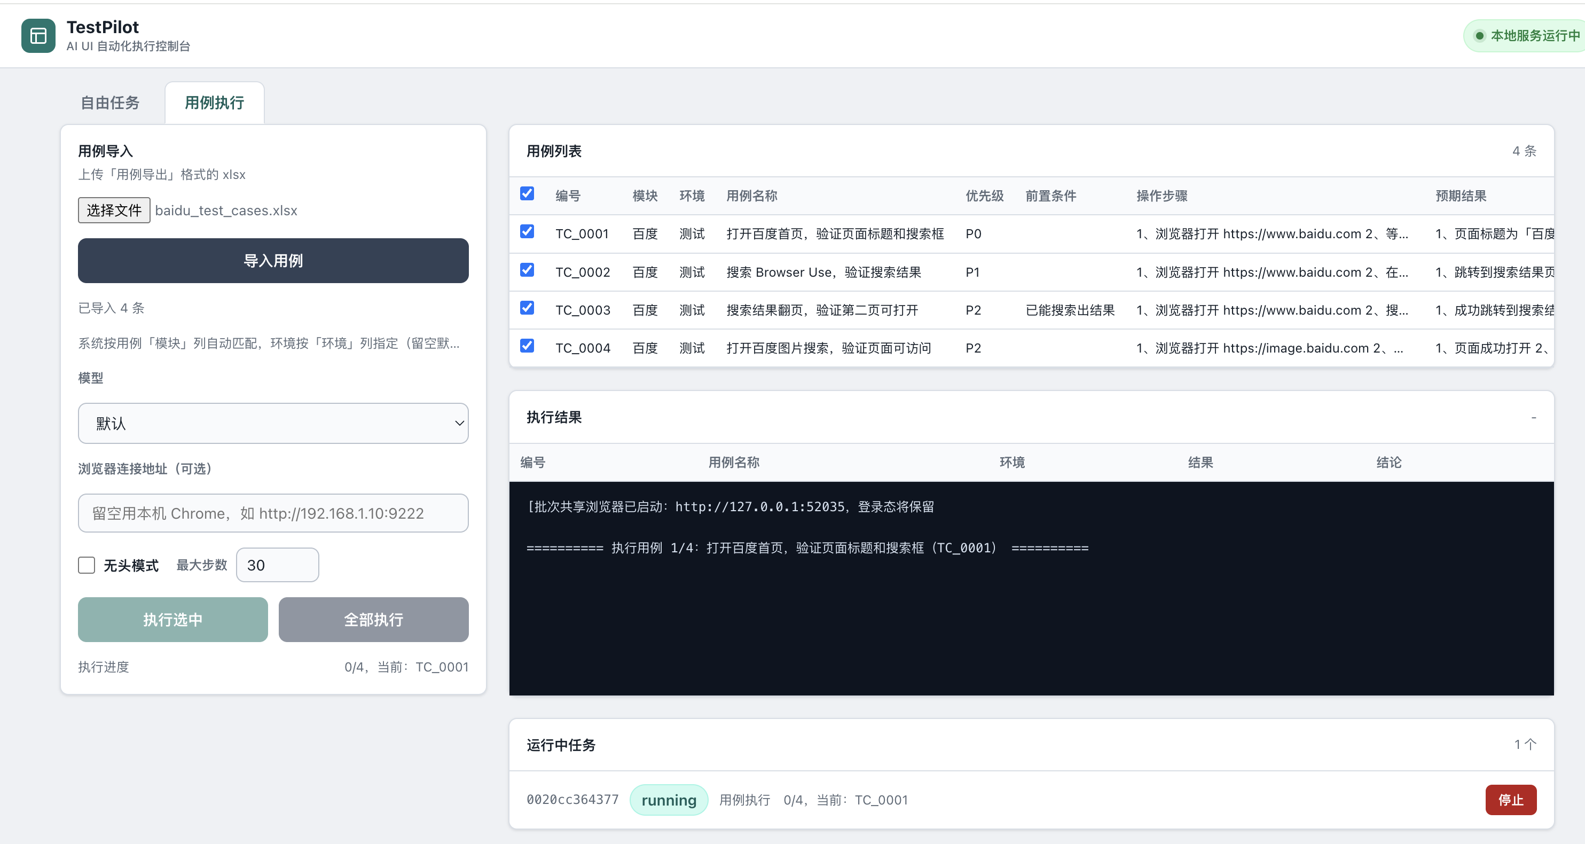Switch to the 自由任务 tab
Viewport: 1585px width, 844px height.
(x=110, y=103)
